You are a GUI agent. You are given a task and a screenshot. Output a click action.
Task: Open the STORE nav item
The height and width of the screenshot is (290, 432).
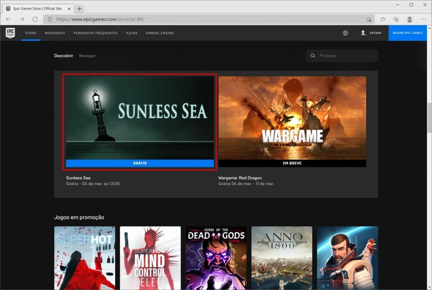(31, 33)
